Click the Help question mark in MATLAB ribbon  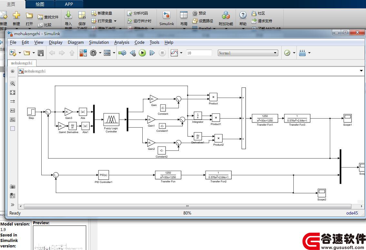[243, 18]
